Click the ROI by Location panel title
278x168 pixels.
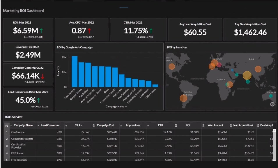click(177, 47)
